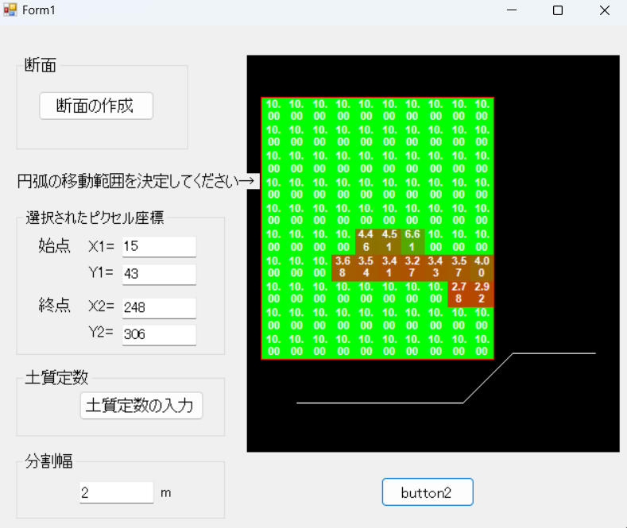Pick the green-brown cell valued 6.61
The width and height of the screenshot is (627, 528).
tap(412, 241)
